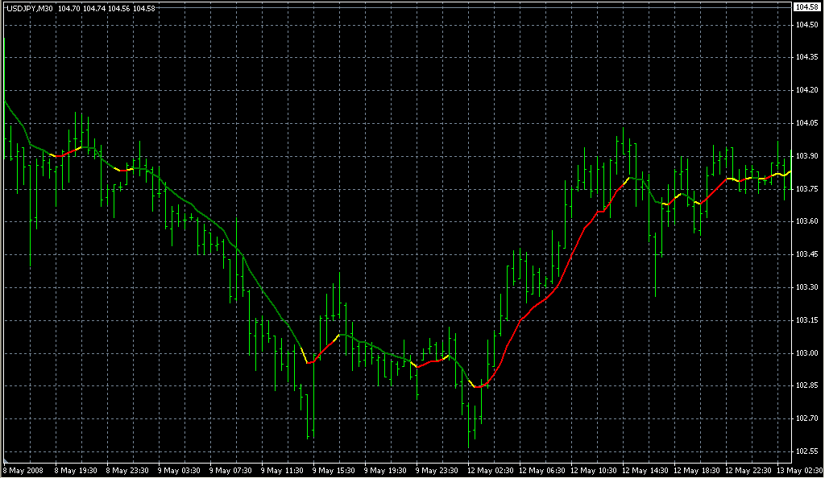Select the 104.20 level on price scale
825x478 pixels.
pyautogui.click(x=806, y=90)
